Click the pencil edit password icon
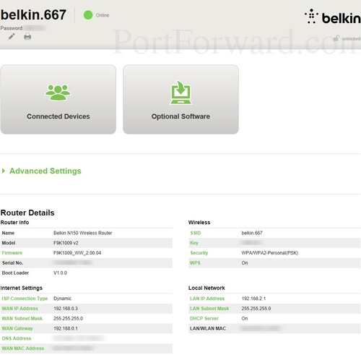The width and height of the screenshot is (361, 355). pyautogui.click(x=12, y=37)
